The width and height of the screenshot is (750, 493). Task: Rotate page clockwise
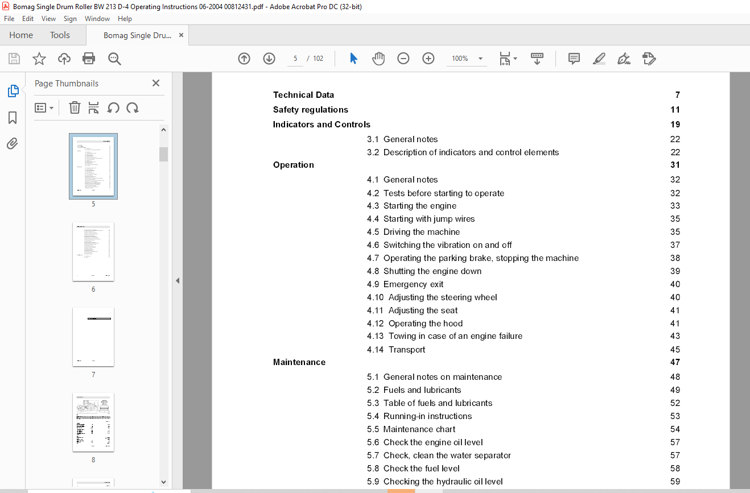(x=133, y=107)
